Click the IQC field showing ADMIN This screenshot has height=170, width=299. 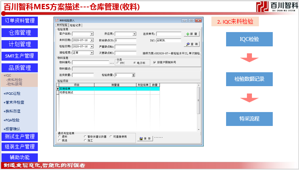pyautogui.click(x=169, y=40)
